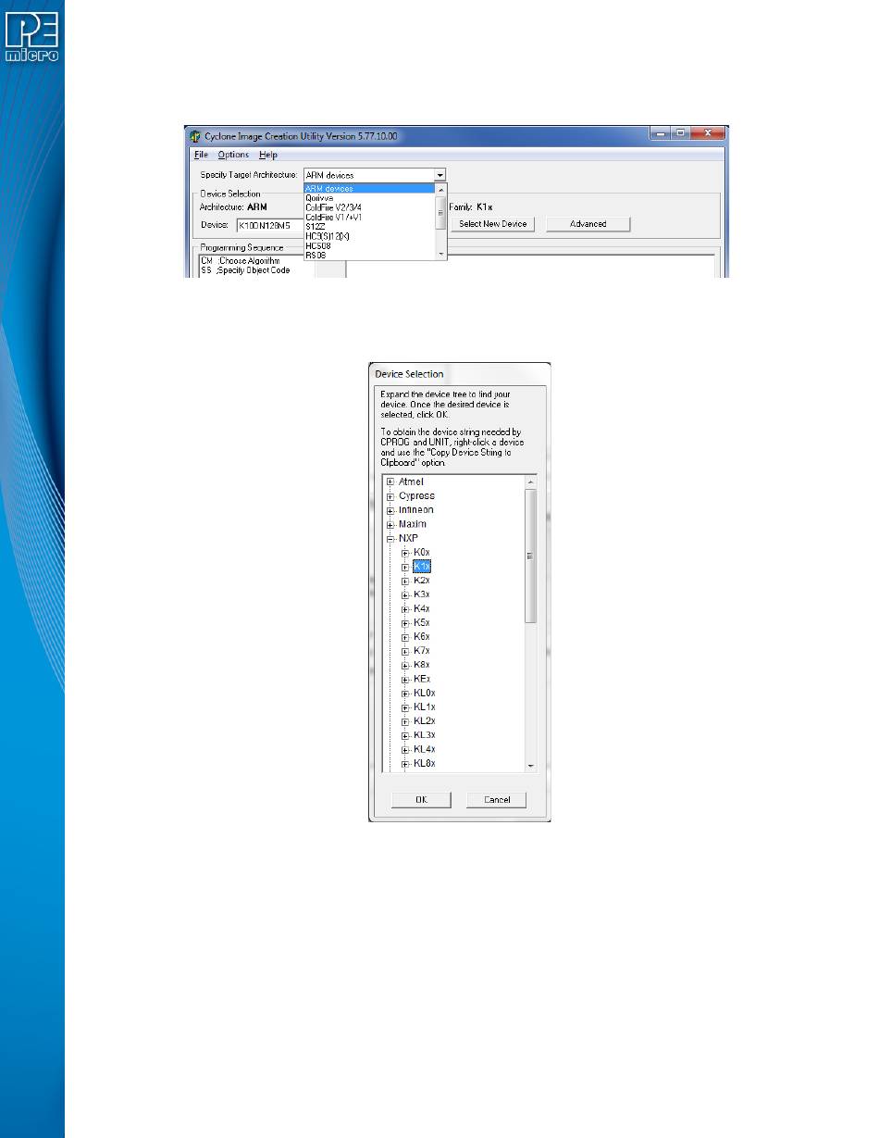
Task: Select ColdFire V1/+V1 in the list
Action: pos(369,217)
